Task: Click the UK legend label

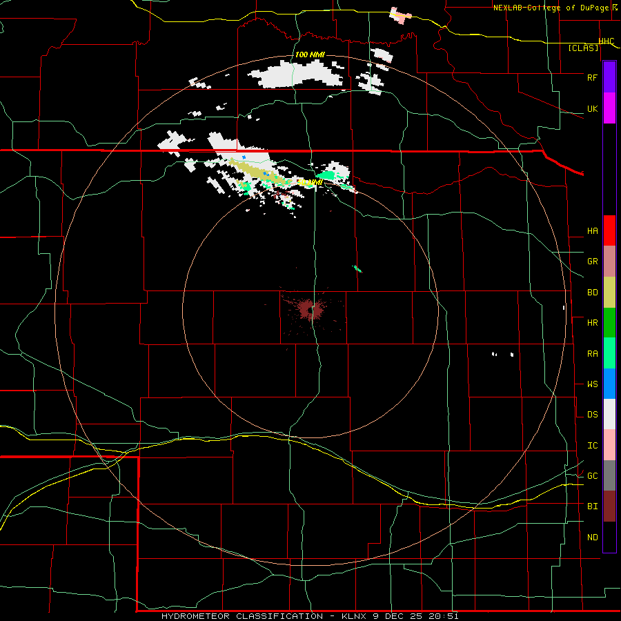Action: click(x=592, y=109)
